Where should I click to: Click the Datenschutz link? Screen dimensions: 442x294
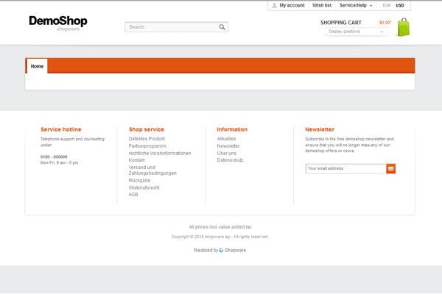point(230,159)
